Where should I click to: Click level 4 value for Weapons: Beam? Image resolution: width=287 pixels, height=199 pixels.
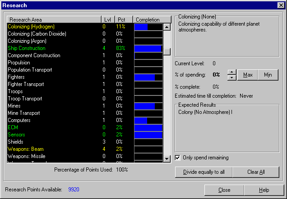pos(104,149)
